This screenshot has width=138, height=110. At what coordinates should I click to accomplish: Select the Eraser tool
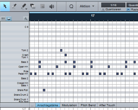coord(33,6)
